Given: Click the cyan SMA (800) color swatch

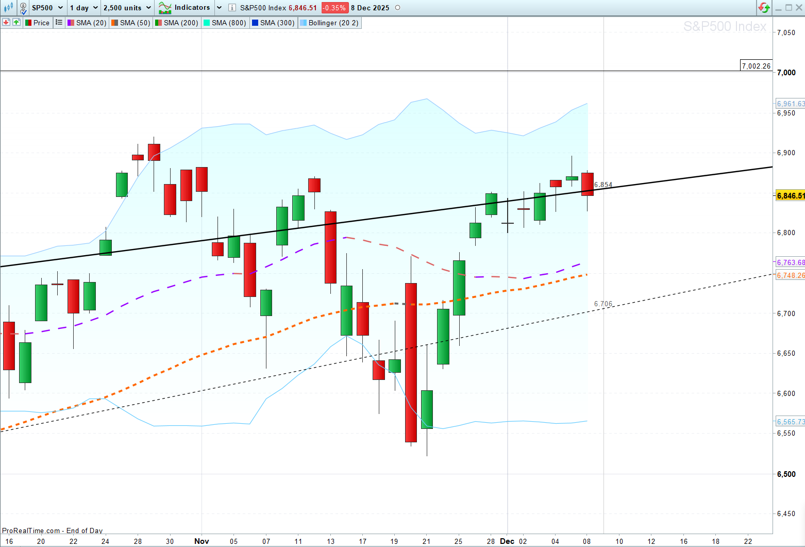Looking at the screenshot, I should [207, 23].
